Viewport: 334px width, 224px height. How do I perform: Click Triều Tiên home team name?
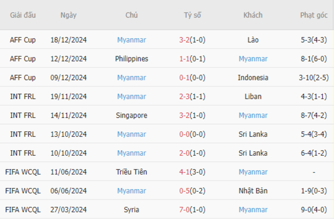coord(132,172)
